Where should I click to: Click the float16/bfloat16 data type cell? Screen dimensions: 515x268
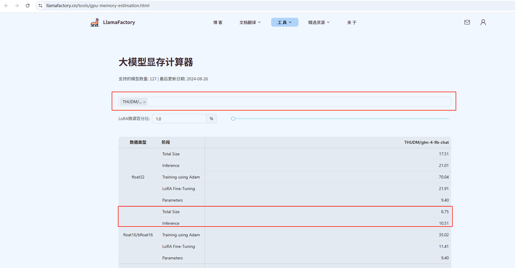(x=138, y=235)
